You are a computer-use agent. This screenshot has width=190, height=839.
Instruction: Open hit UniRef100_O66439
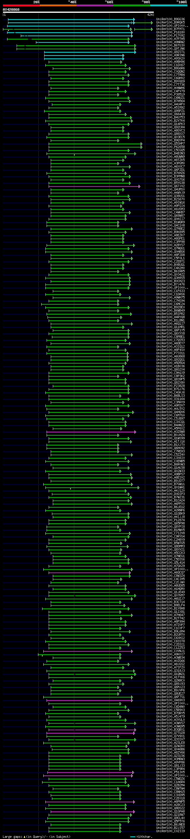click(x=170, y=114)
